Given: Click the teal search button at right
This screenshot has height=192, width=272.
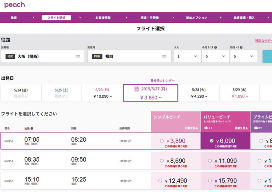Looking at the screenshot, I should (267, 56).
